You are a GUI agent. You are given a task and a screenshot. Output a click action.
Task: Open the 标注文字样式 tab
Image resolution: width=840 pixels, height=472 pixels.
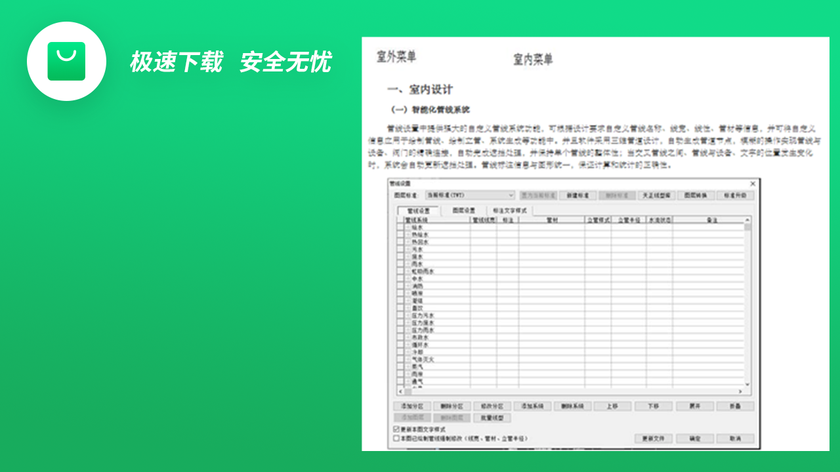tap(510, 210)
